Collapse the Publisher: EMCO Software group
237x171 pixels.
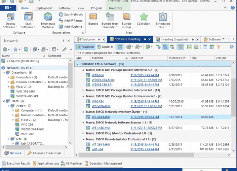click(x=78, y=64)
